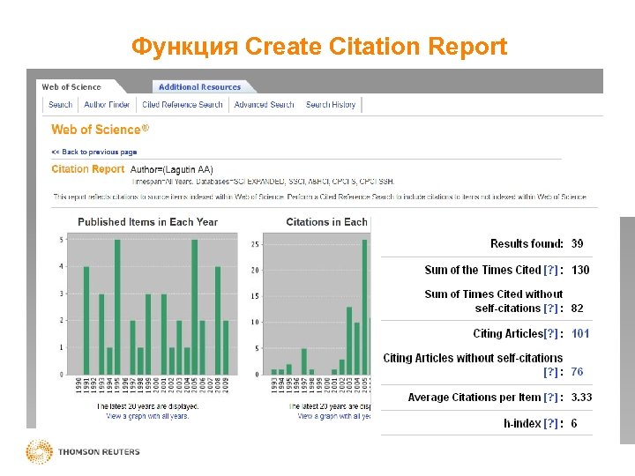The image size is (635, 476).
Task: Click the 2008 bar in Published Items chart
Action: [218, 320]
